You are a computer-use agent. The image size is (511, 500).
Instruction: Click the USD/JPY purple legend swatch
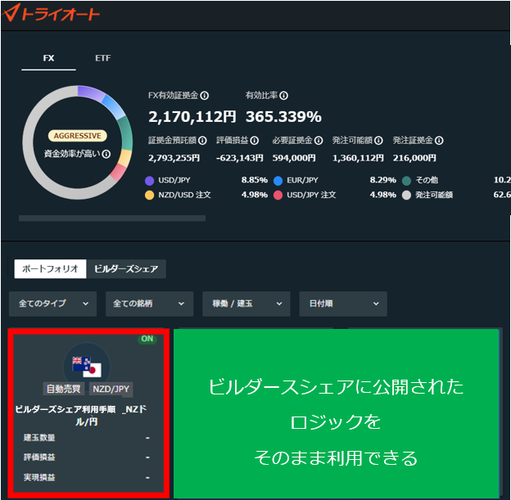(x=149, y=181)
